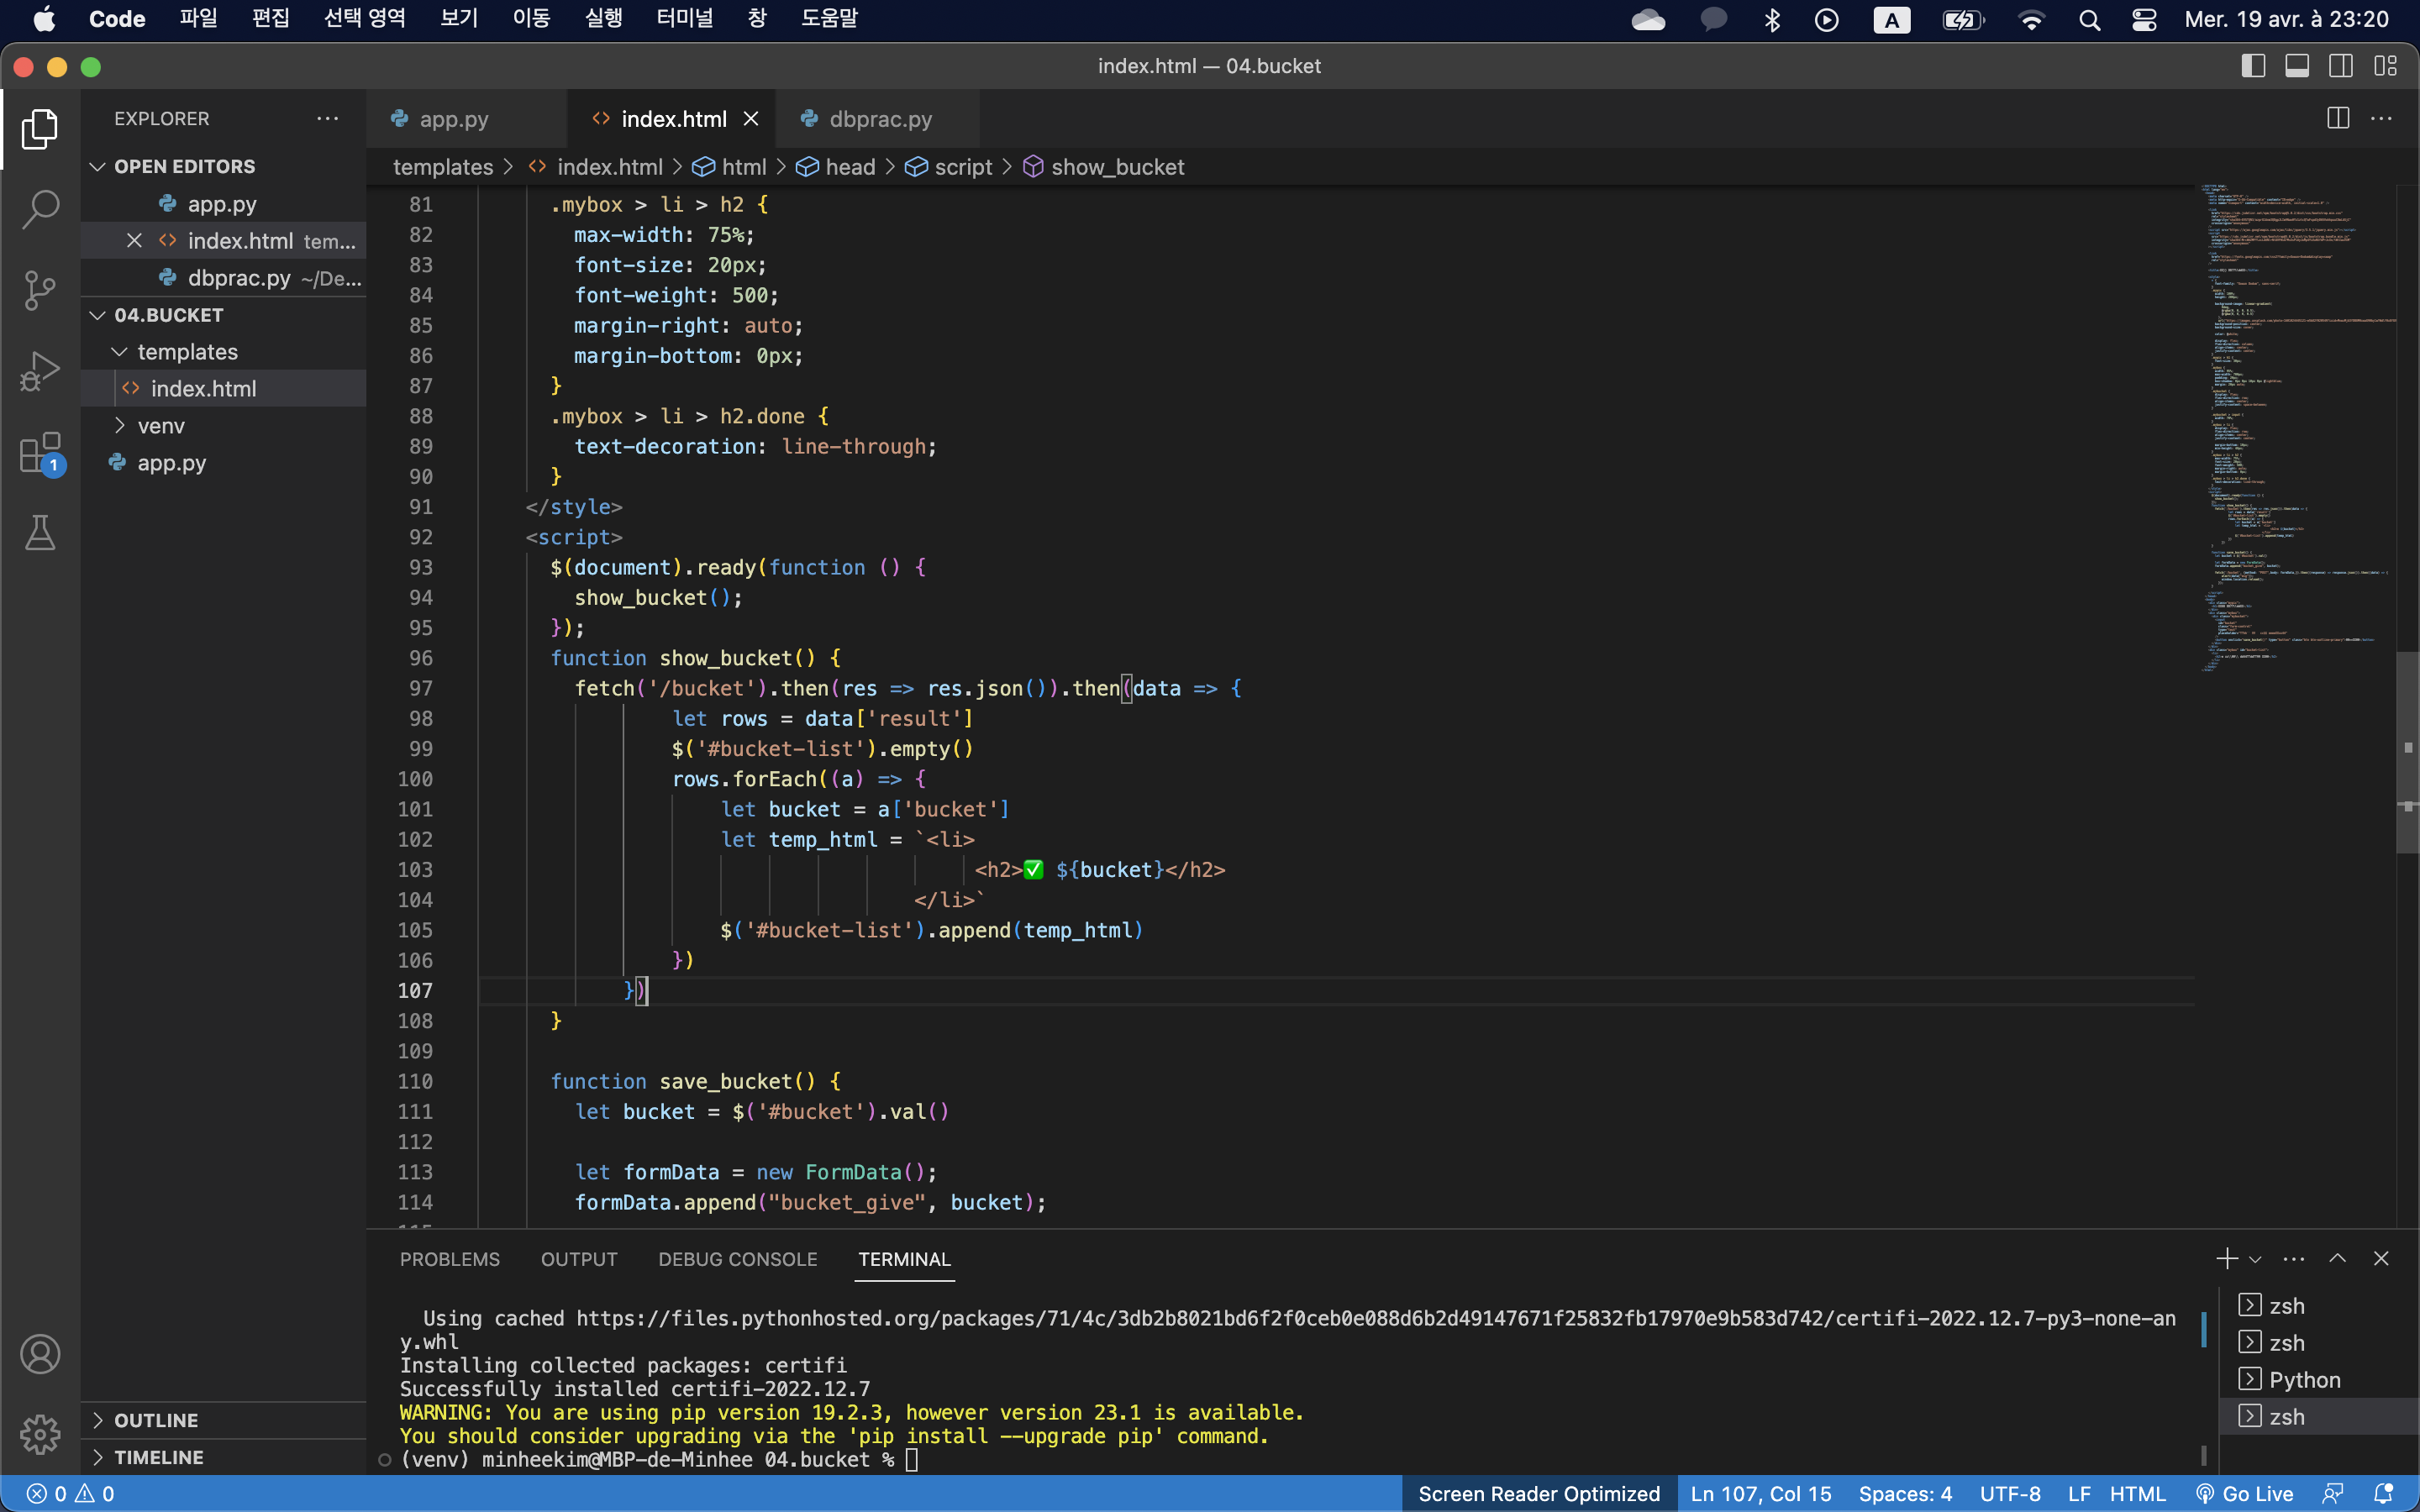Switch to the Problems panel tab
This screenshot has height=1512, width=2420.
[x=450, y=1259]
